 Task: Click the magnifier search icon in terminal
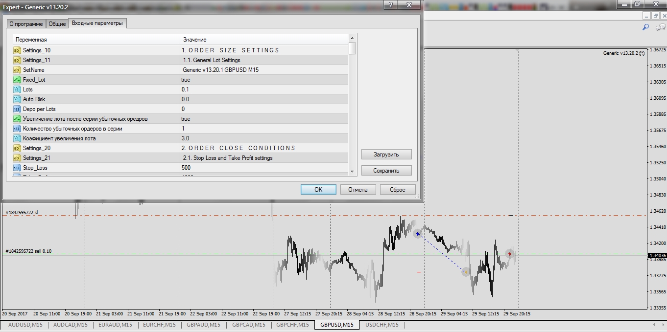645,27
